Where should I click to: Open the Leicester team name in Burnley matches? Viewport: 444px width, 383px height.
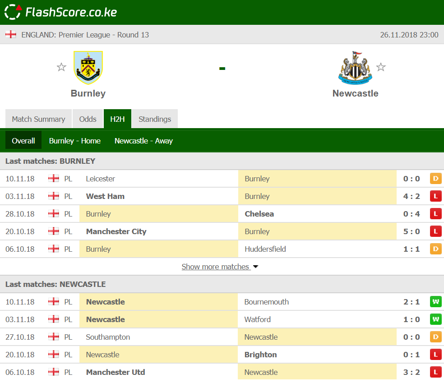coord(101,179)
